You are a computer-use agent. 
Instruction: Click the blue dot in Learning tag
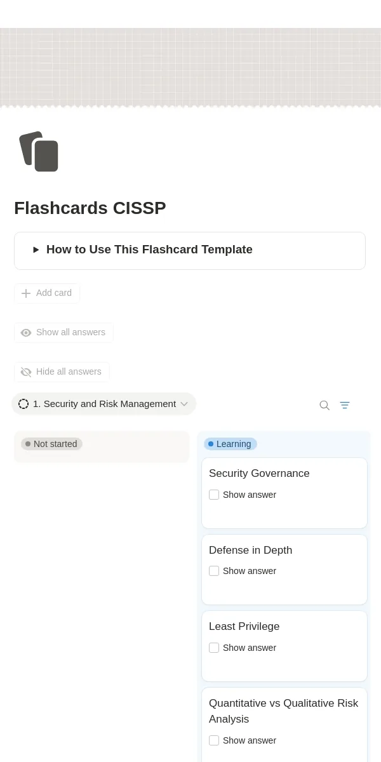tap(211, 444)
